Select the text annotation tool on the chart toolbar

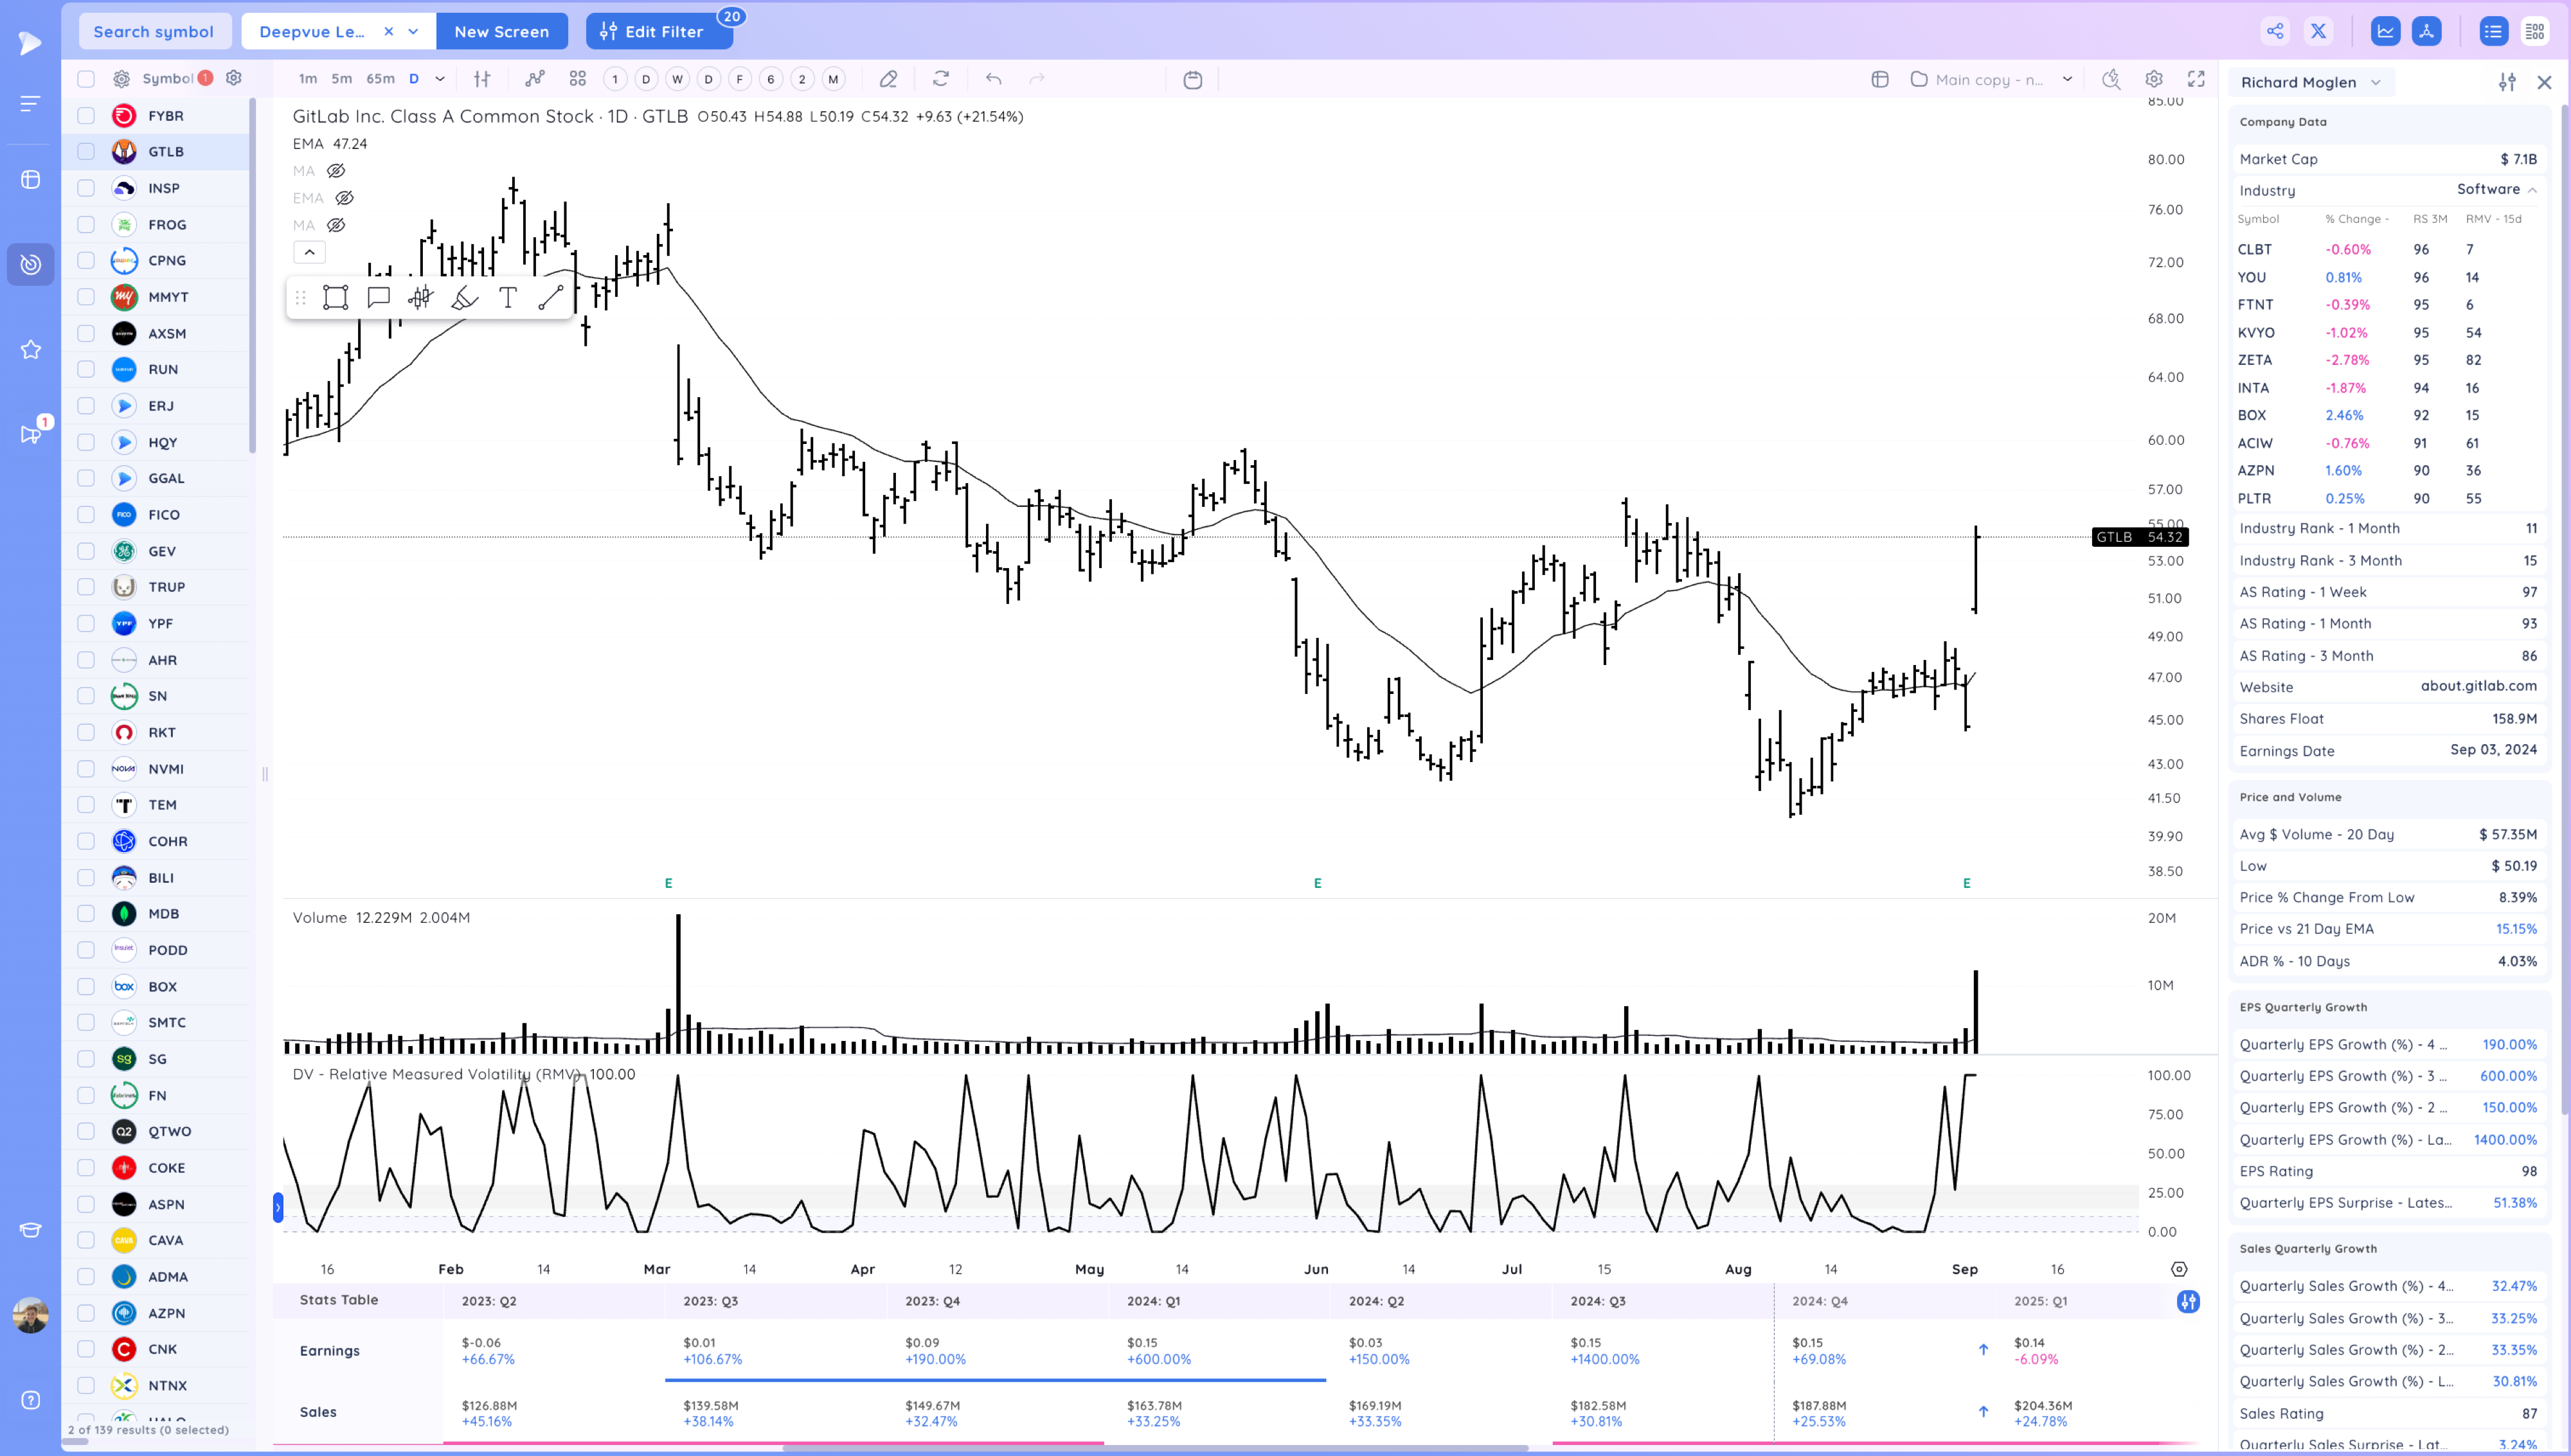click(507, 297)
